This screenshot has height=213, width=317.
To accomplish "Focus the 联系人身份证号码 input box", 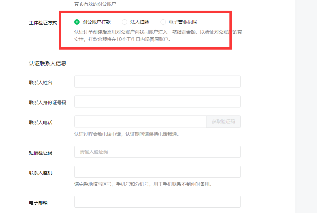I will coord(157,102).
